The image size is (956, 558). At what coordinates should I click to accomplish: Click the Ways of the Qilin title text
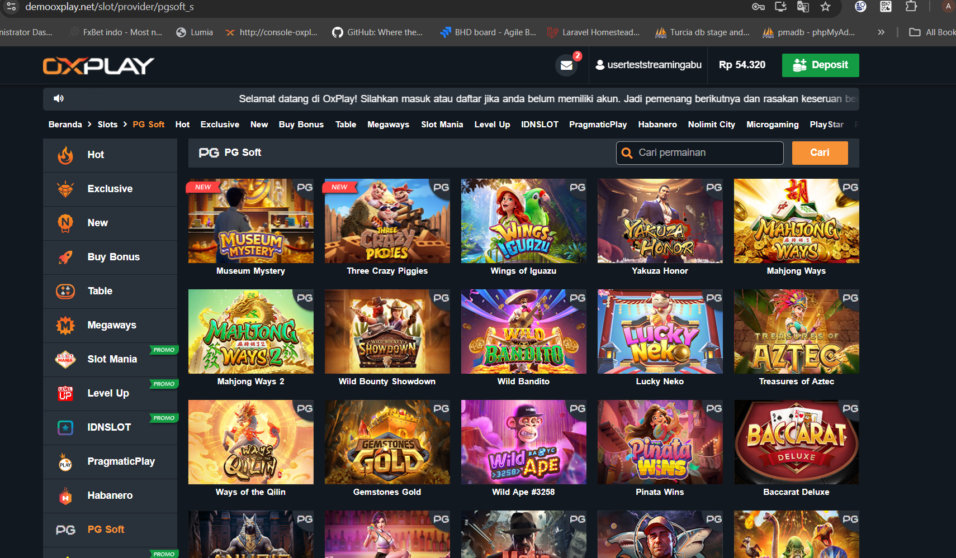point(251,492)
